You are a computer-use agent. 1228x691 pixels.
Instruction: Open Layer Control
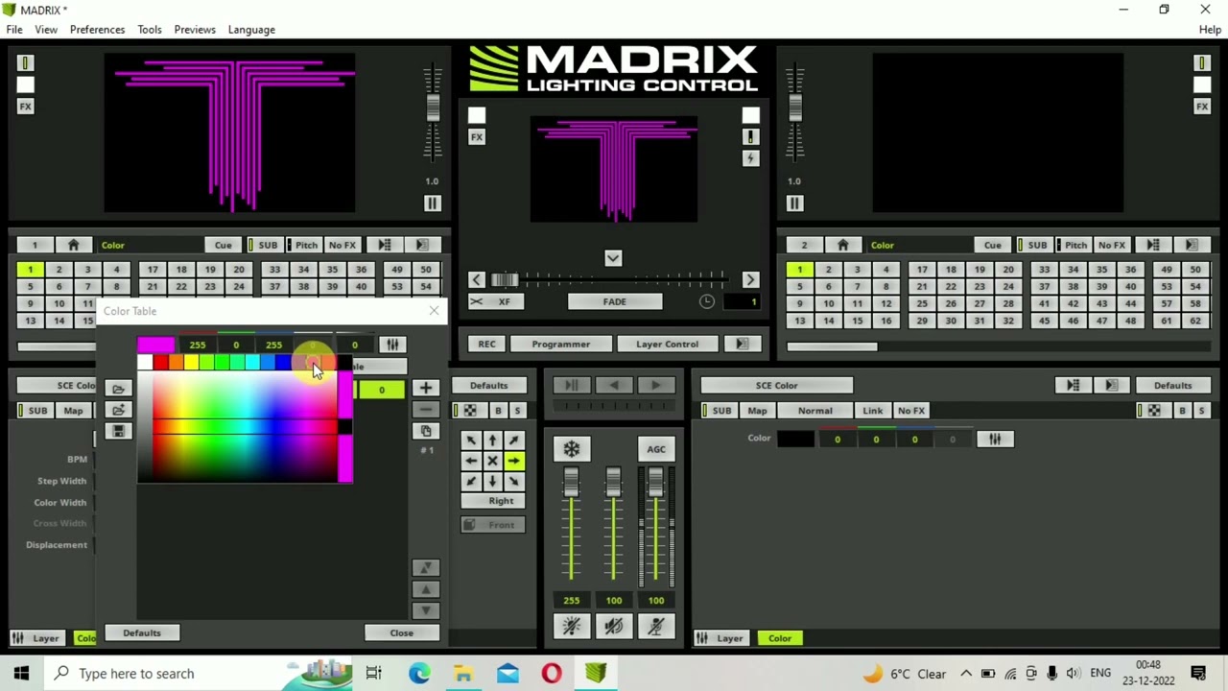[667, 344]
